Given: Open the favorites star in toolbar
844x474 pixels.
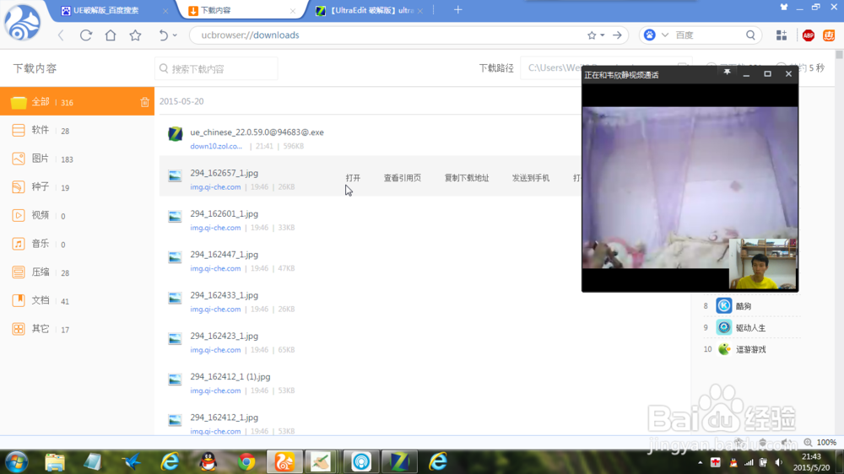Looking at the screenshot, I should click(135, 35).
